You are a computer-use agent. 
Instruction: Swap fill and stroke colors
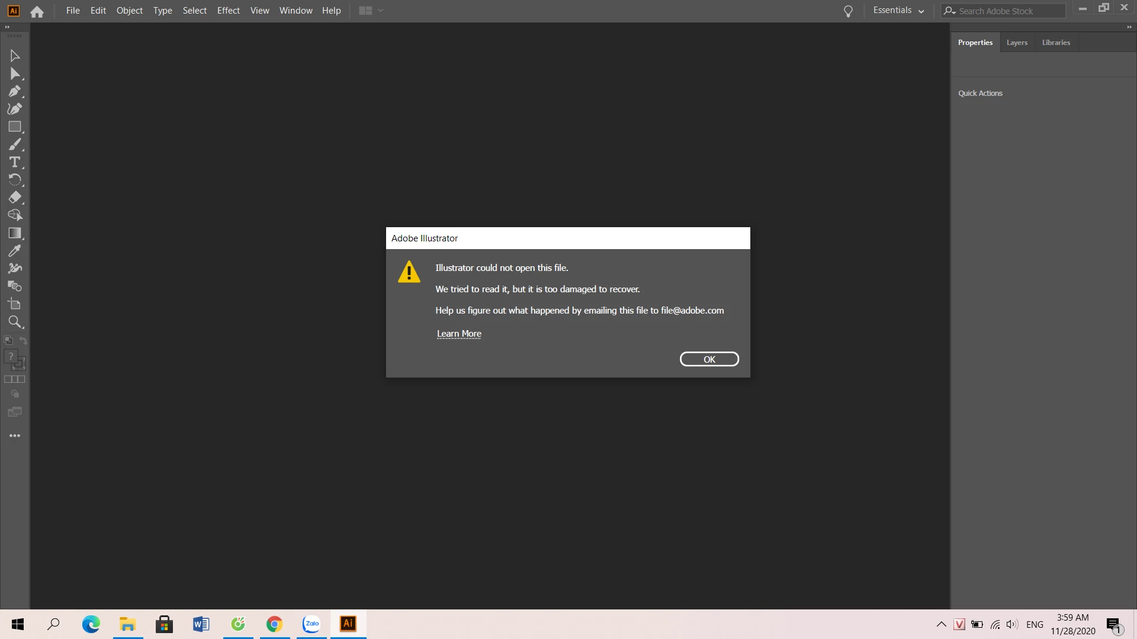pos(23,340)
